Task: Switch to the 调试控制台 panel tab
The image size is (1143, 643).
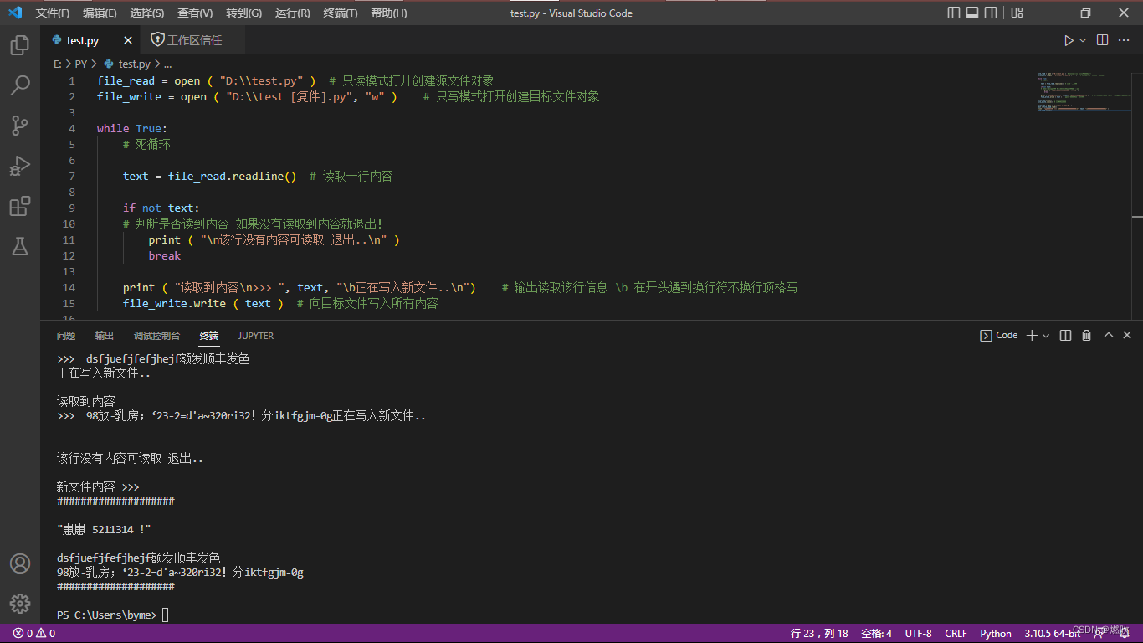Action: click(x=157, y=336)
